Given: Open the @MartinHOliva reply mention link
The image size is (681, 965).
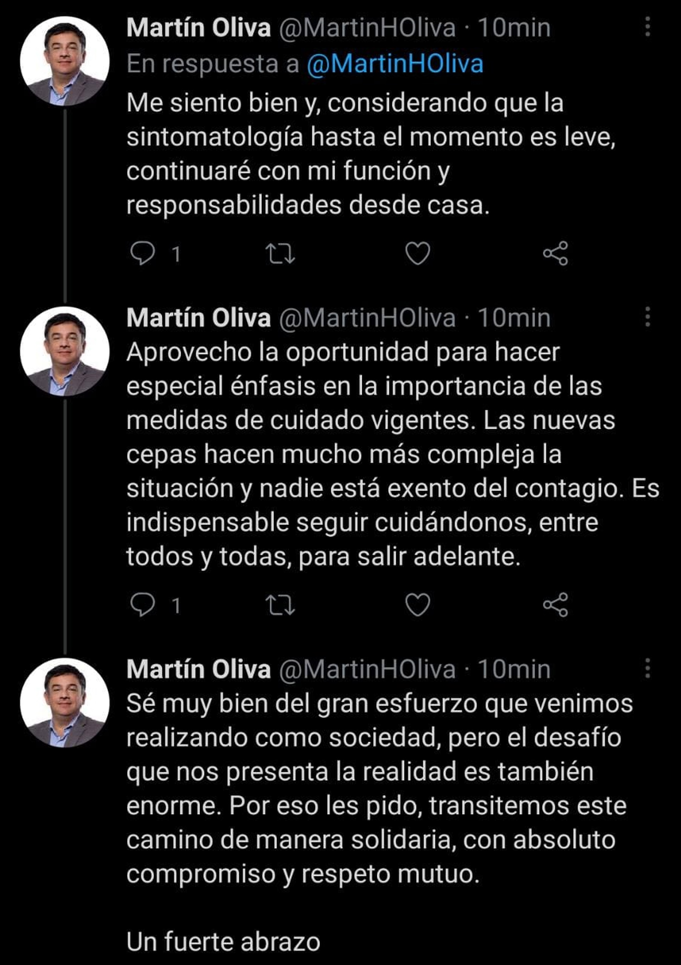Looking at the screenshot, I should [x=395, y=64].
